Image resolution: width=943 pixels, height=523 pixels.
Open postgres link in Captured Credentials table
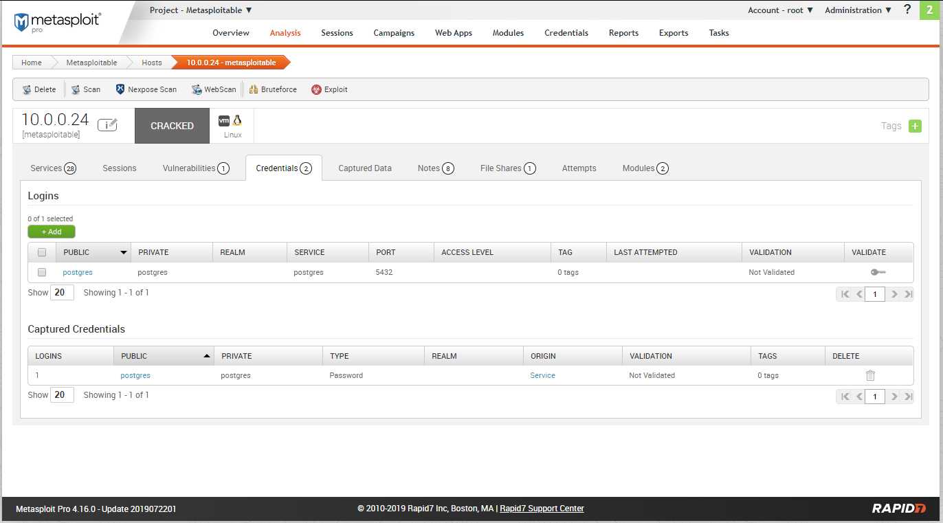point(135,375)
